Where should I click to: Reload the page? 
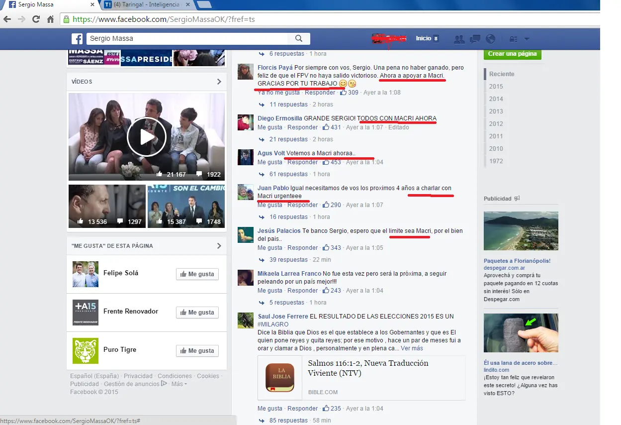pos(36,19)
